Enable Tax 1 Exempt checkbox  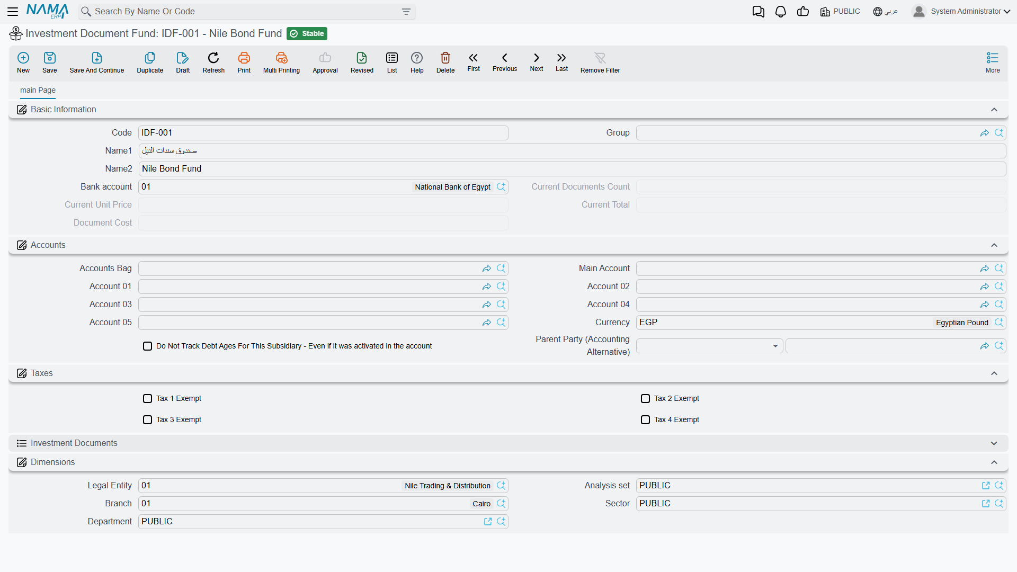(x=148, y=398)
